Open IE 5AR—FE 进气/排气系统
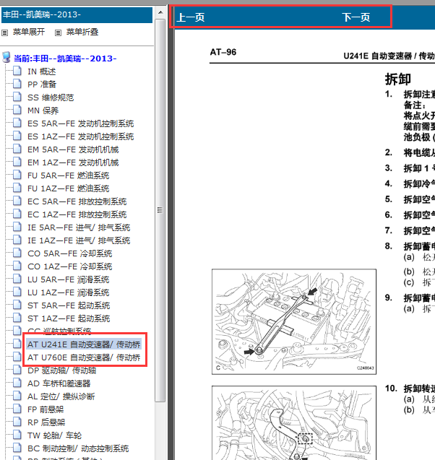 pos(79,227)
